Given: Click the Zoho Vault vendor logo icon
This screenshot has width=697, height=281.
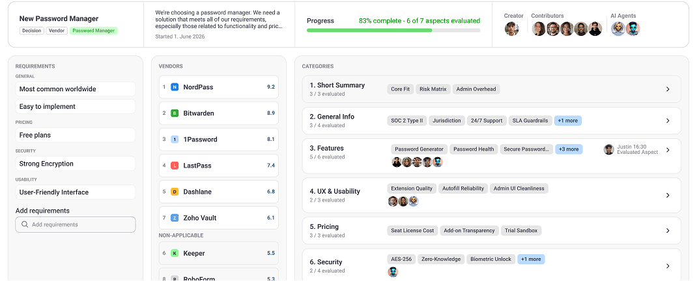Looking at the screenshot, I should coord(175,218).
